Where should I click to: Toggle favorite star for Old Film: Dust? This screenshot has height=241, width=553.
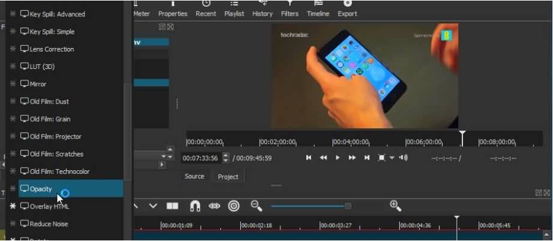pyautogui.click(x=13, y=101)
